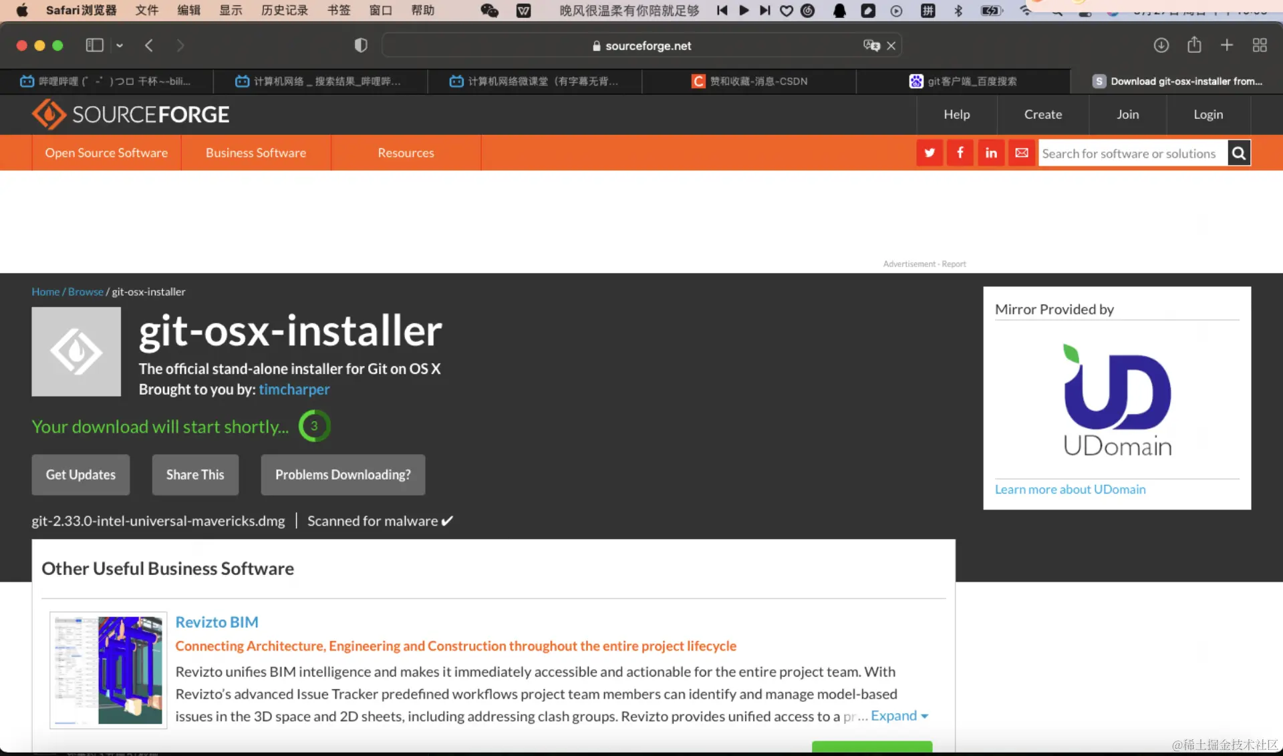Image resolution: width=1283 pixels, height=756 pixels.
Task: Open 书签 menu
Action: click(x=339, y=10)
